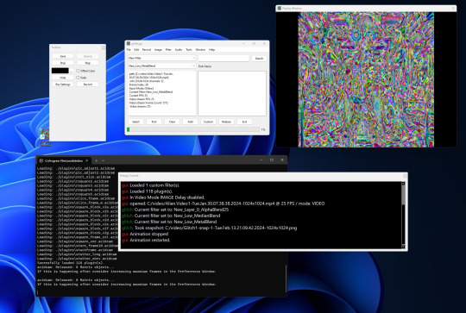
Task: Open the New_Low_MetalBlend filter dropdown
Action: pyautogui.click(x=162, y=66)
